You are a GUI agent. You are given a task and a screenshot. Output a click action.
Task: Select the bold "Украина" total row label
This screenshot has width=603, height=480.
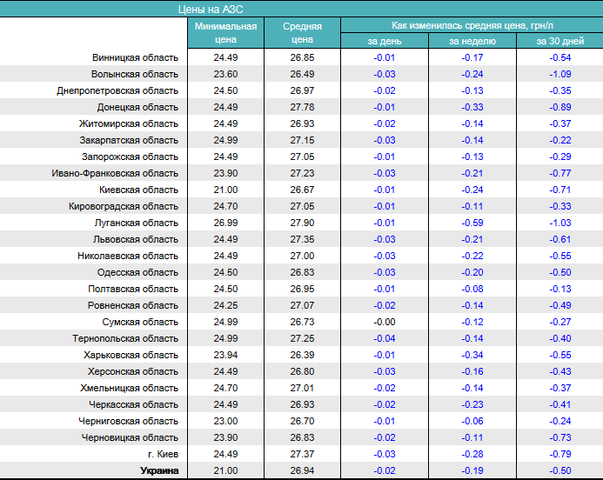click(159, 470)
